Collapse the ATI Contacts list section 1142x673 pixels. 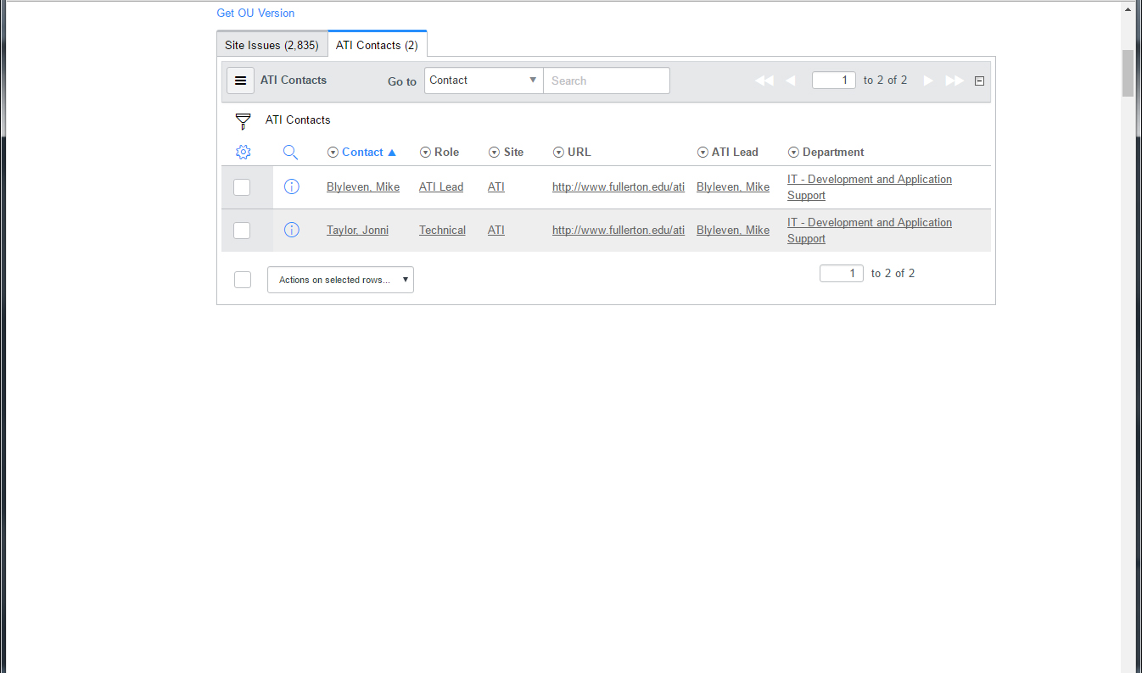click(x=979, y=81)
